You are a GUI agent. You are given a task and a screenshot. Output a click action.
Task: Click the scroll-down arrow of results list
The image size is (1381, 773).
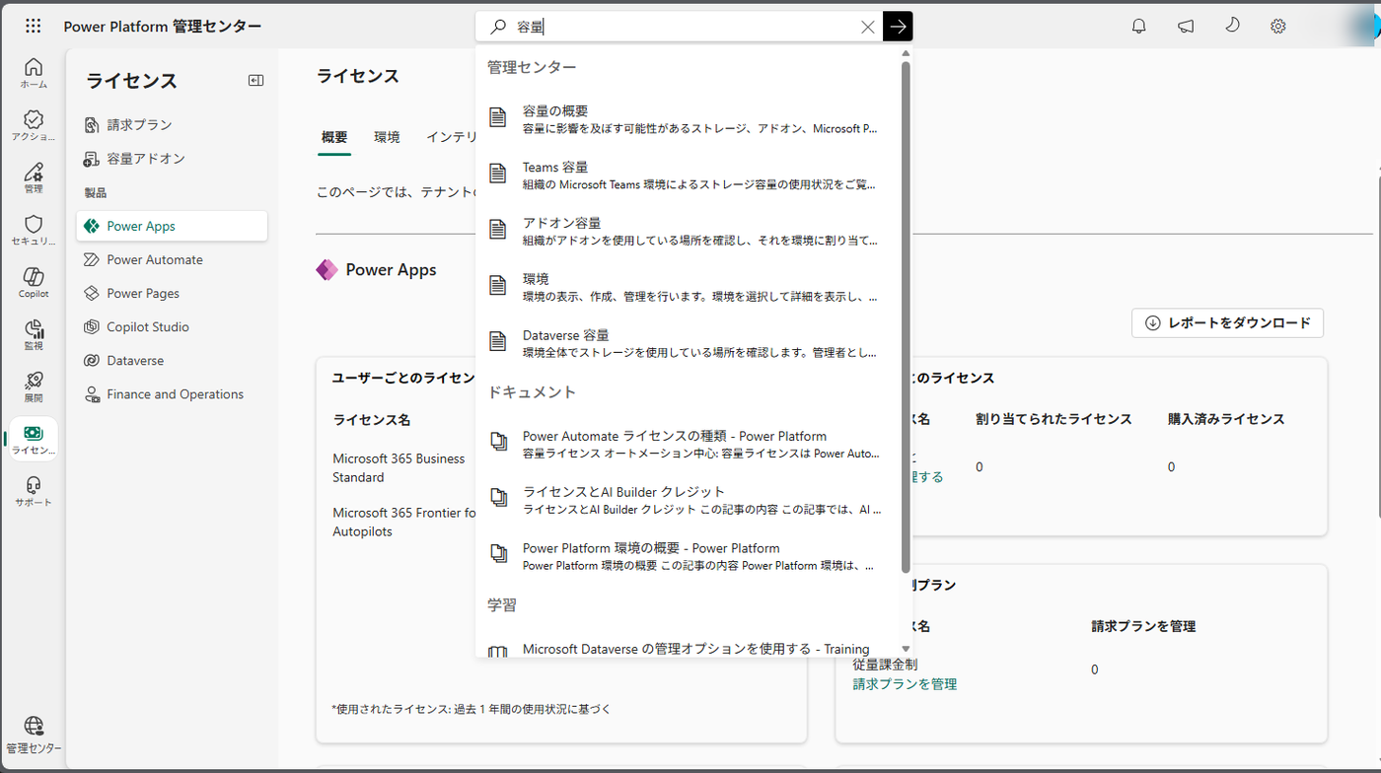[x=906, y=649]
